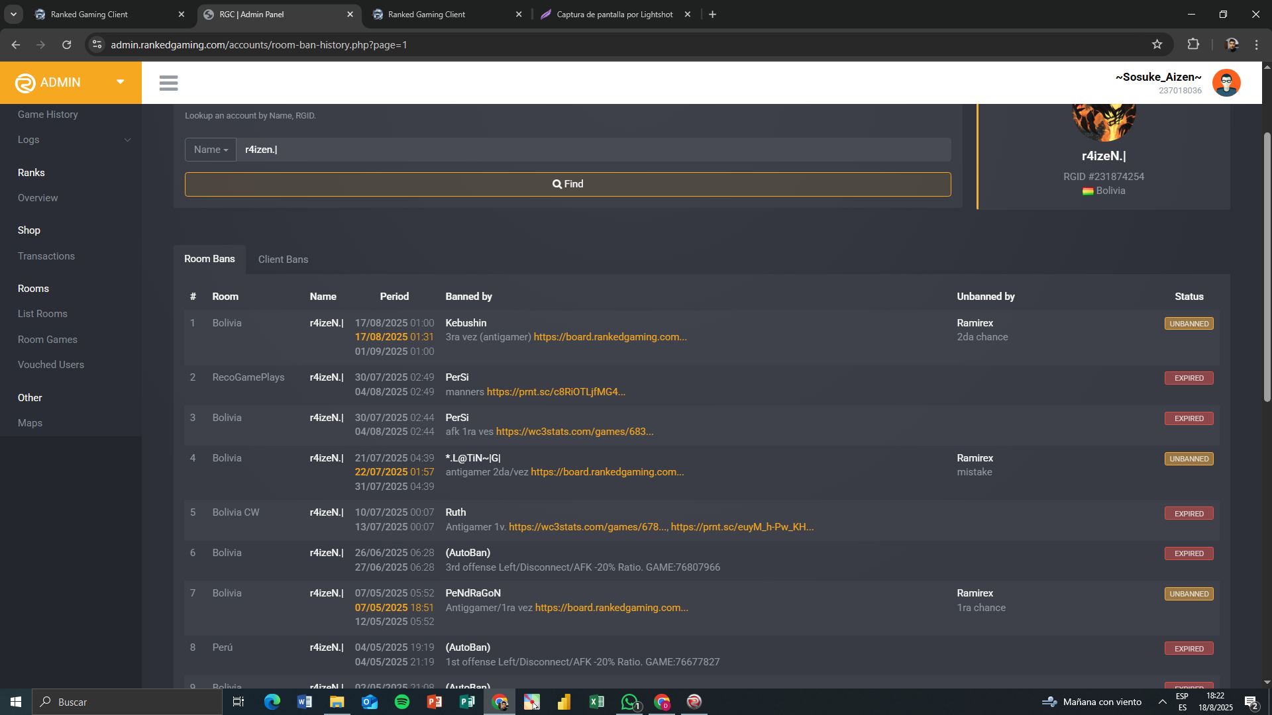Open the Chrome profile avatar
The width and height of the screenshot is (1272, 715).
[x=1232, y=44]
